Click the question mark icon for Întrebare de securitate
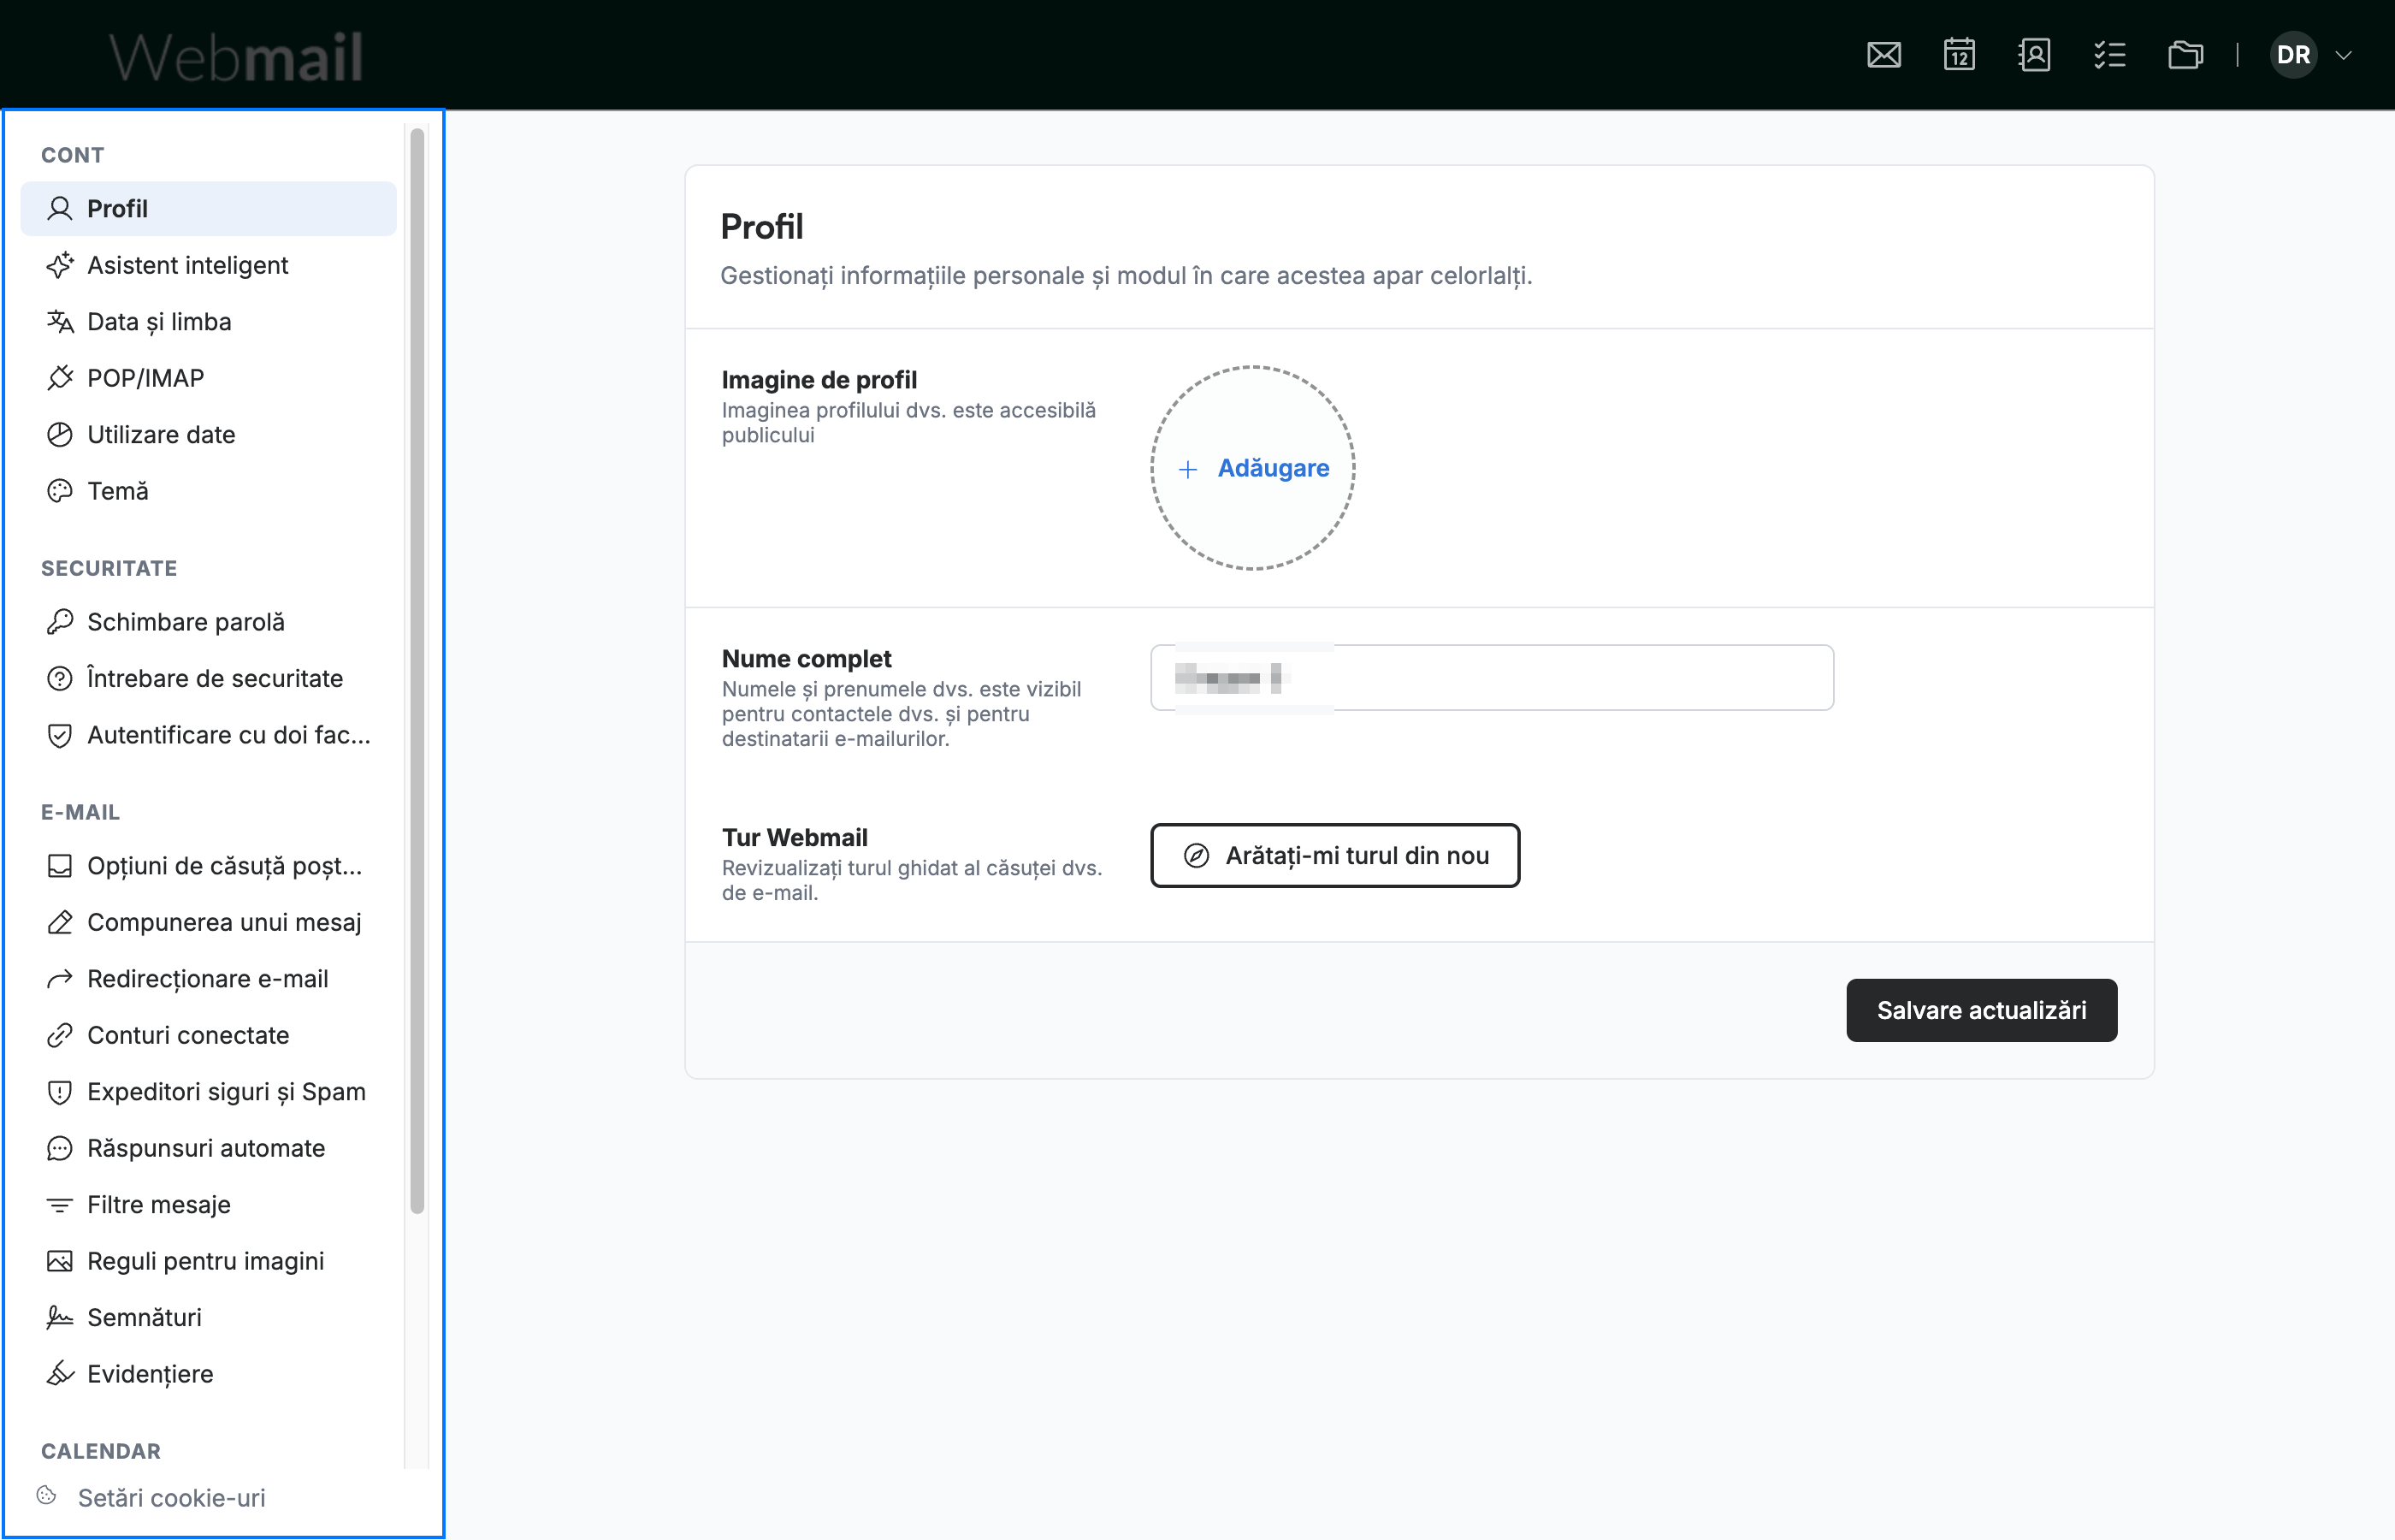2395x1540 pixels. click(60, 678)
